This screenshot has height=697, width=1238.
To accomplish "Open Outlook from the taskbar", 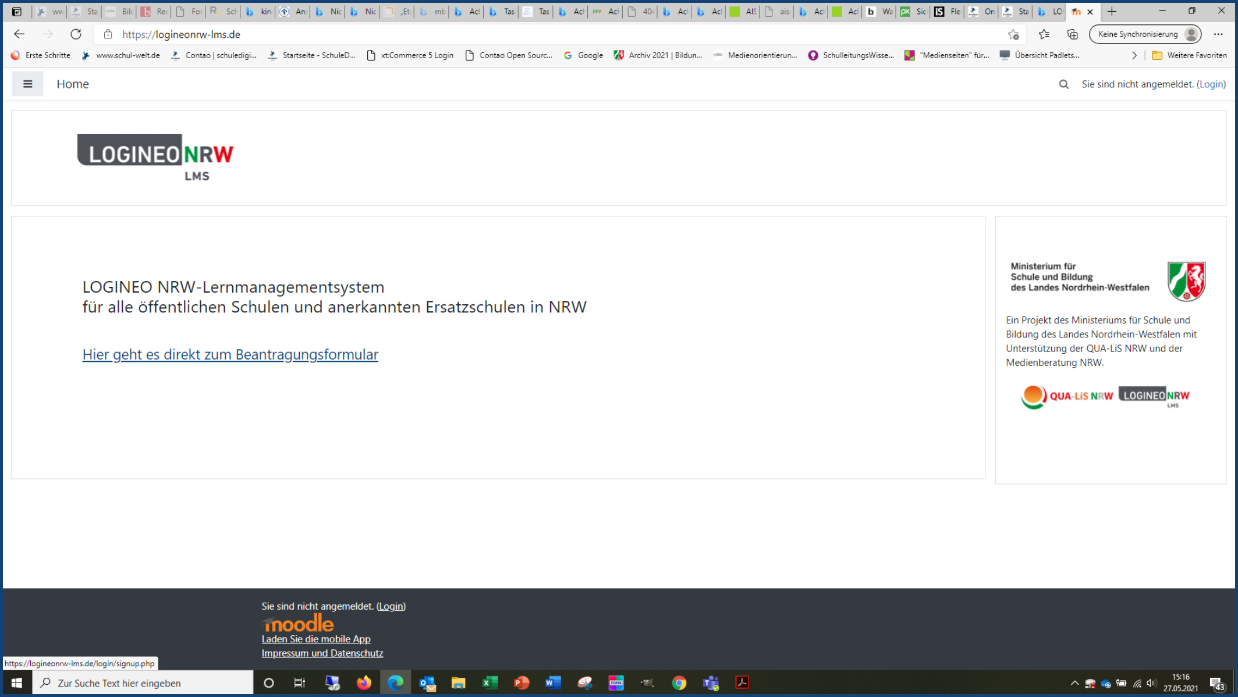I will click(x=427, y=682).
